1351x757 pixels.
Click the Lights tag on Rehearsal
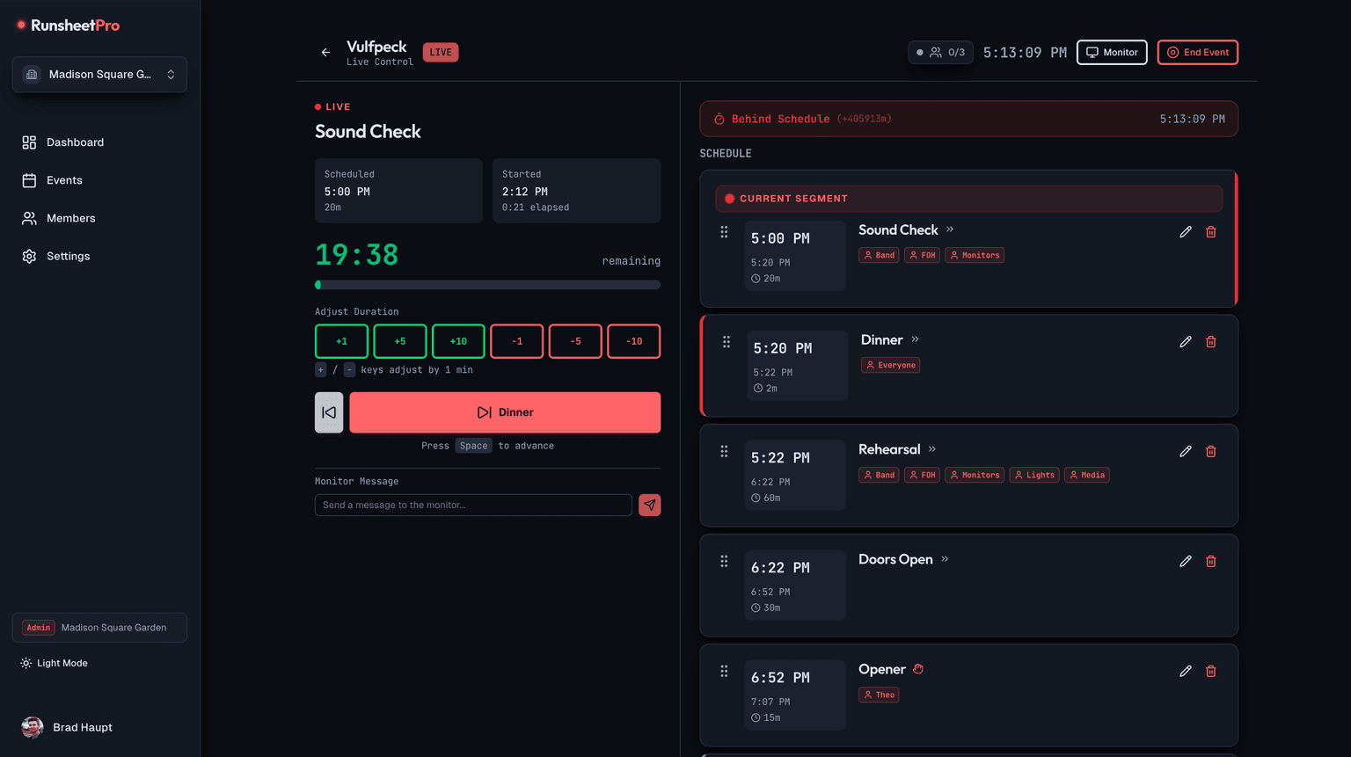coord(1034,475)
